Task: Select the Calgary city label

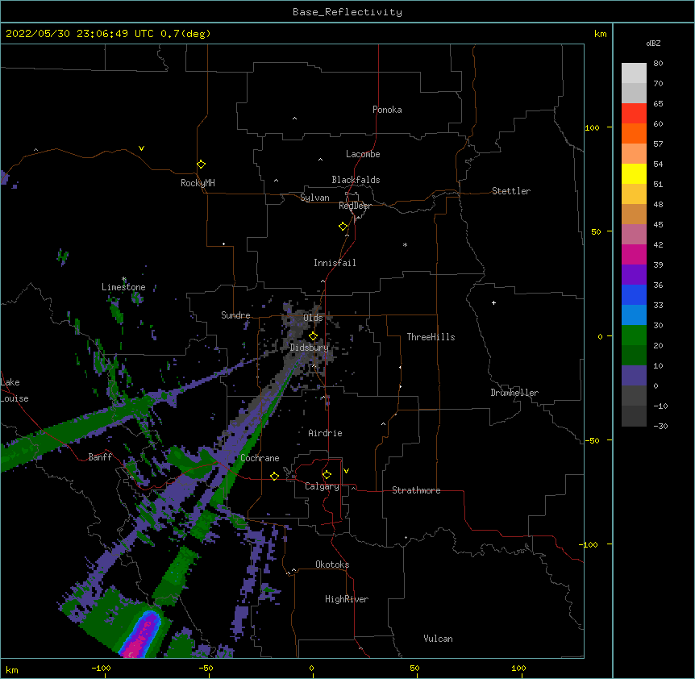Action: tap(322, 486)
